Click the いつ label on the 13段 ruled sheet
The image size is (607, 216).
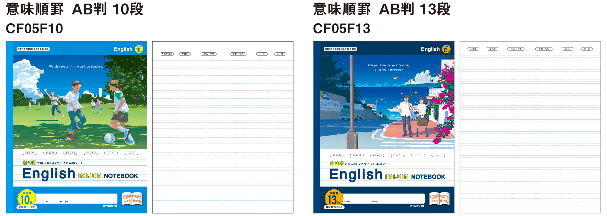587,49
